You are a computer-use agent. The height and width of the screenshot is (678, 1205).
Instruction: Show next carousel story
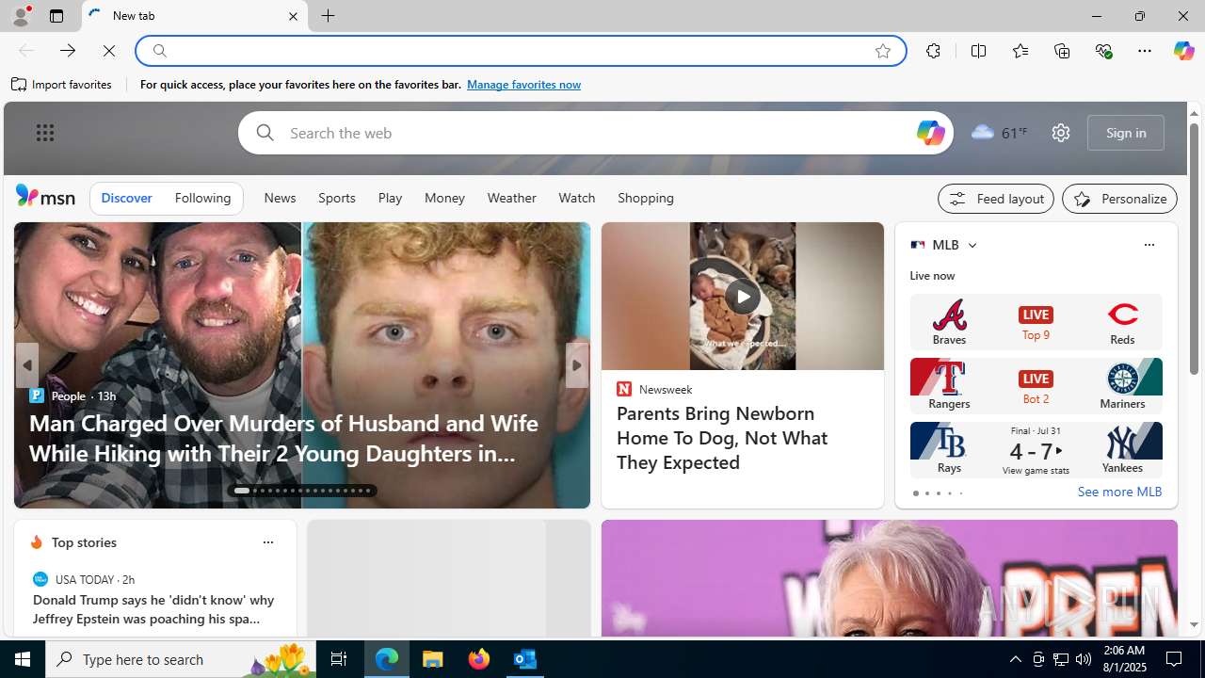(576, 365)
